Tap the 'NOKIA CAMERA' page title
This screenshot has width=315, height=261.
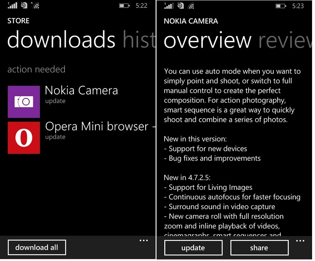(191, 21)
